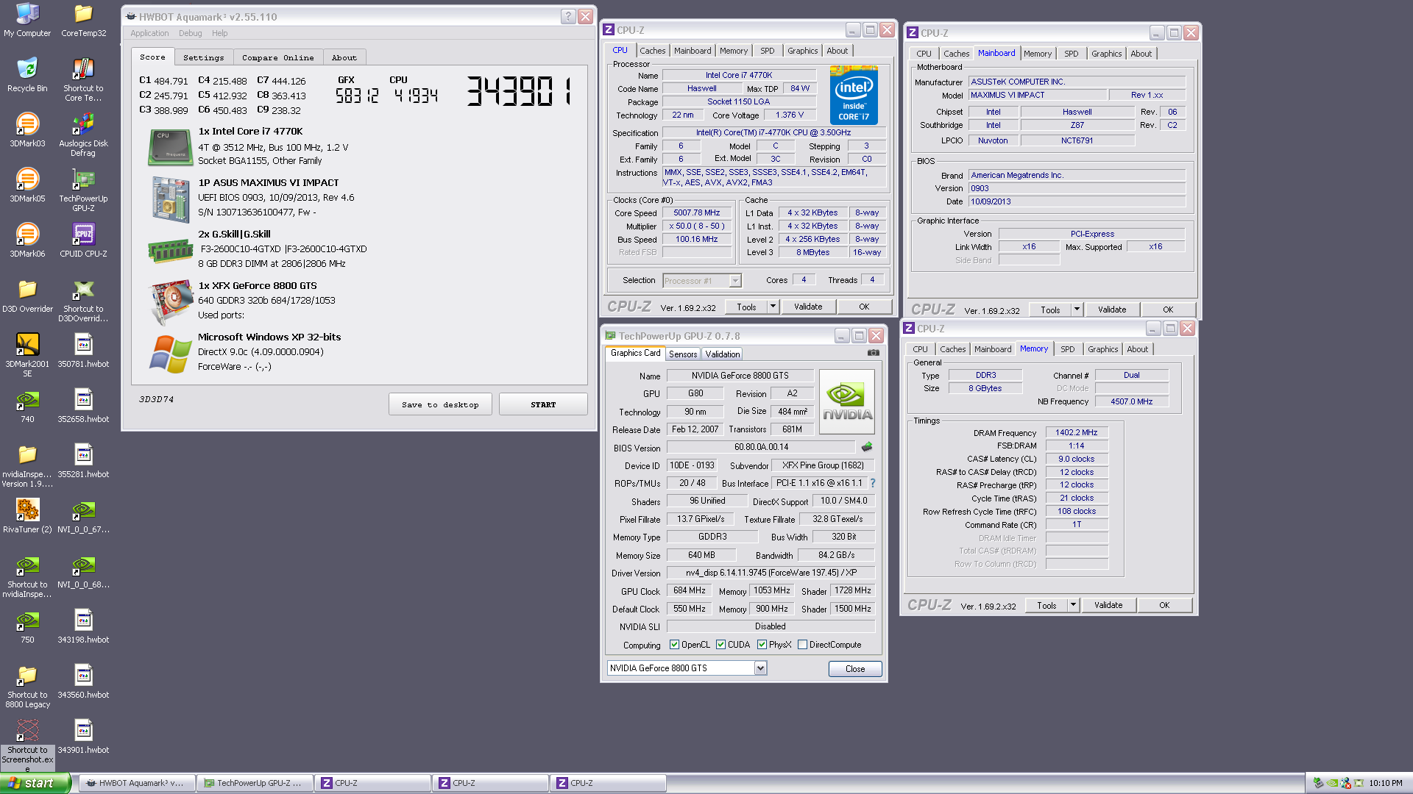Launch TechPowerUp GPU-Z desktop shortcut
The height and width of the screenshot is (794, 1413).
83,190
